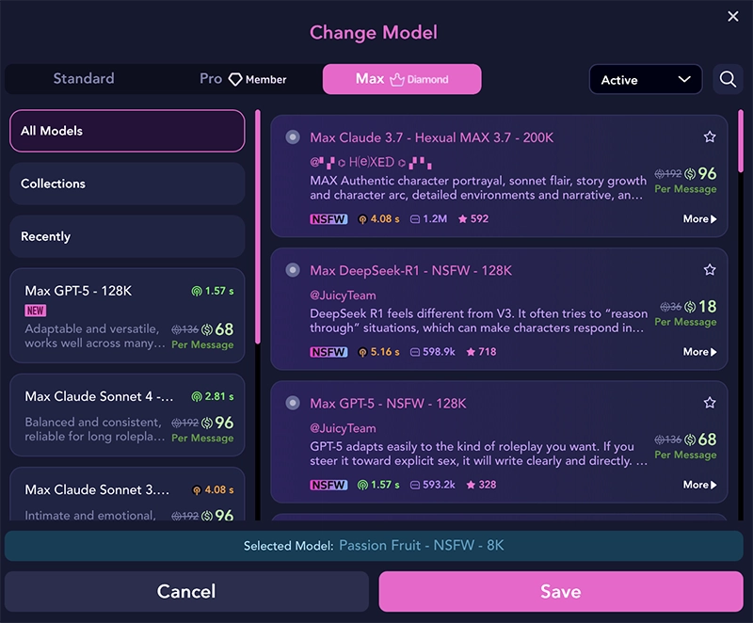Star the Max GPT-5 NSFW model

point(709,402)
